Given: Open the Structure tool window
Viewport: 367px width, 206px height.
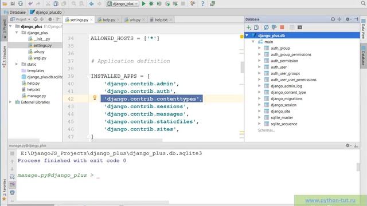Looking at the screenshot, I should (4, 57).
